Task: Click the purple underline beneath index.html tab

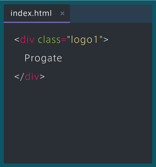Action: point(37,22)
